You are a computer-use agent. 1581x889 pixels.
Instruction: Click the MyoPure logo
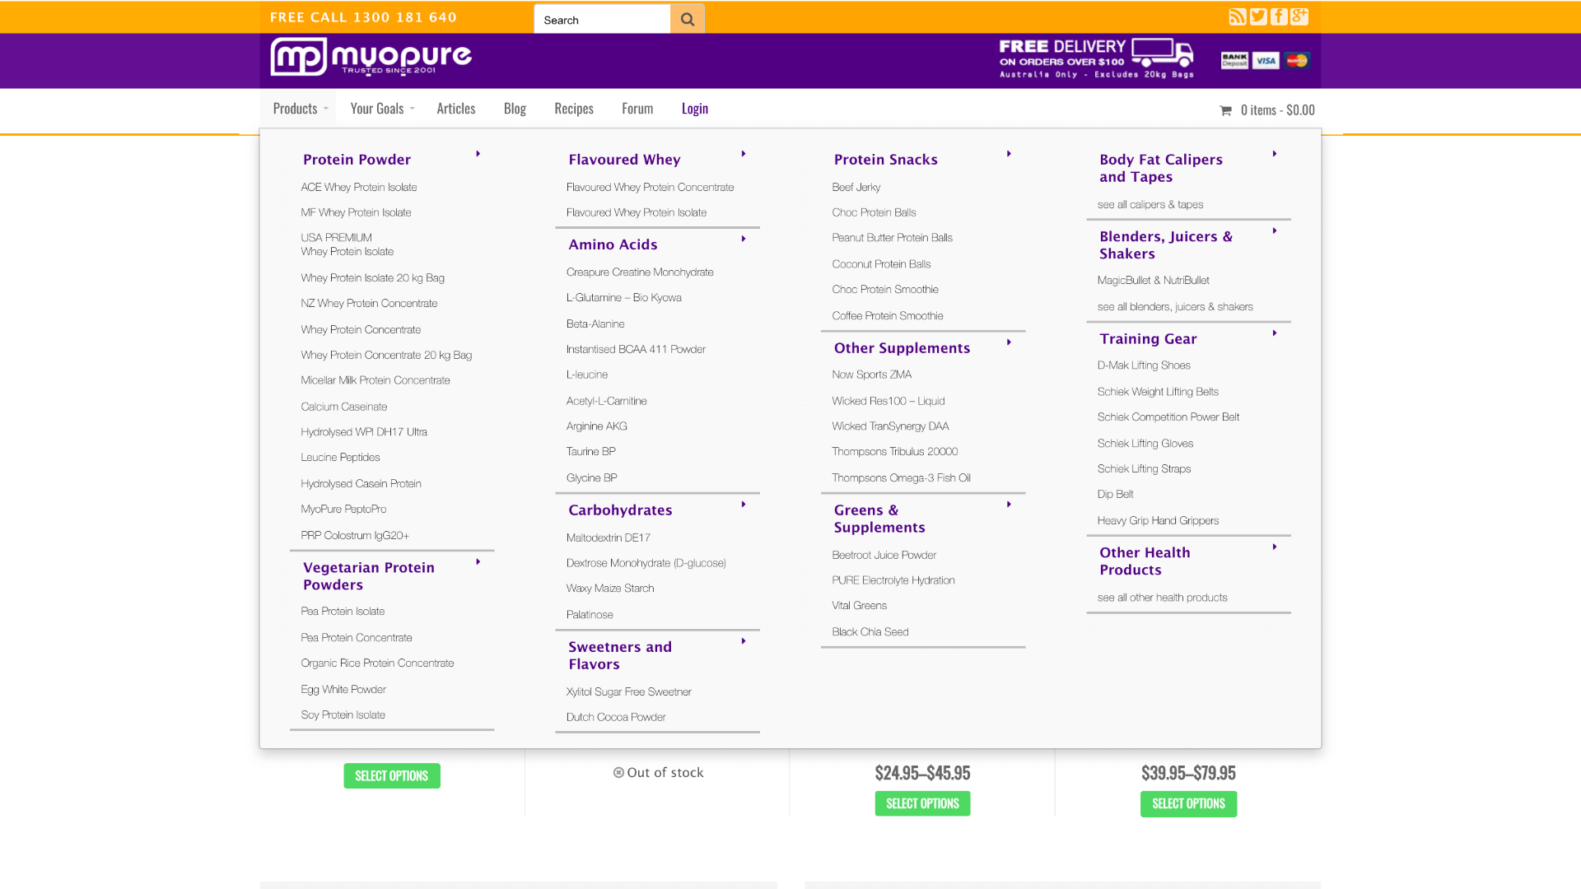pyautogui.click(x=371, y=57)
